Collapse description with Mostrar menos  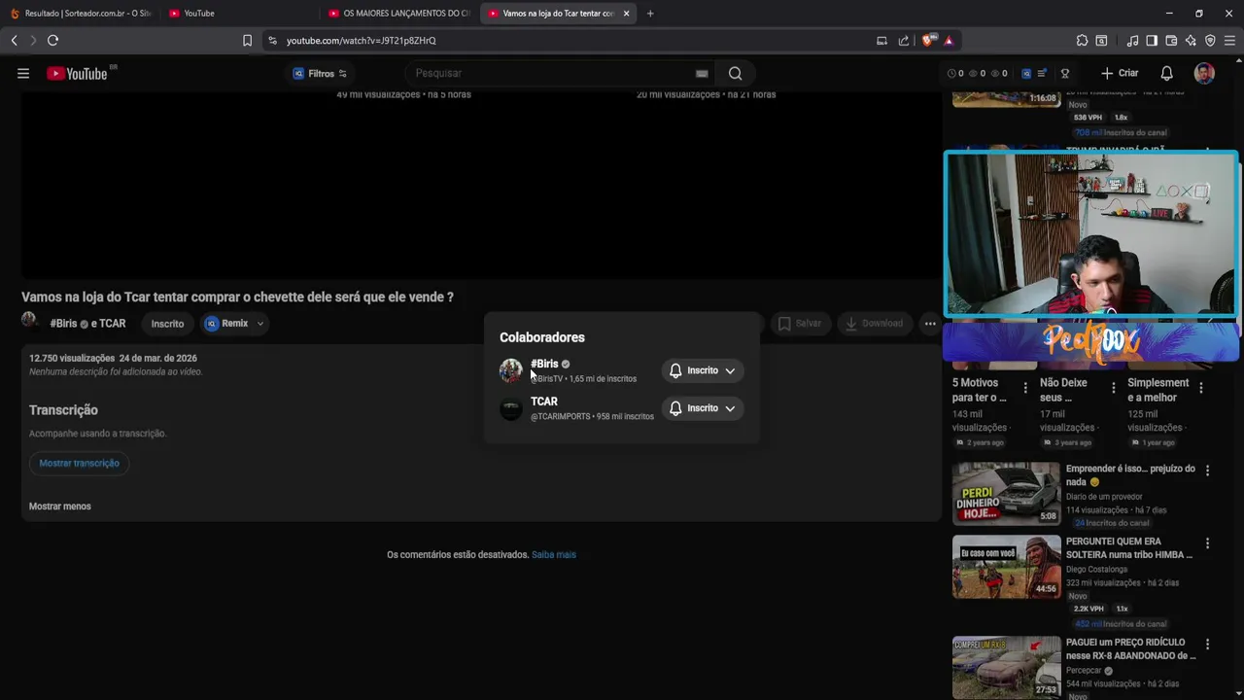coord(60,507)
